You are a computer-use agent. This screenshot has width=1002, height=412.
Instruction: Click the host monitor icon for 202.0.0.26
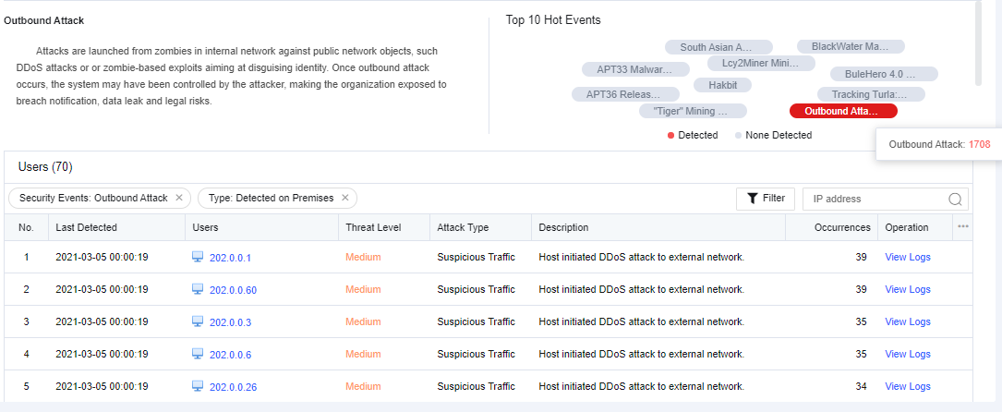(198, 386)
